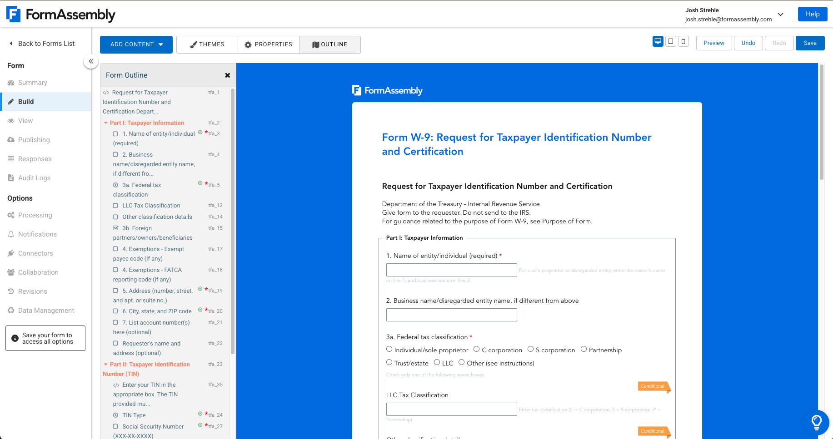
Task: Select Trust/estate radio option
Action: 389,362
